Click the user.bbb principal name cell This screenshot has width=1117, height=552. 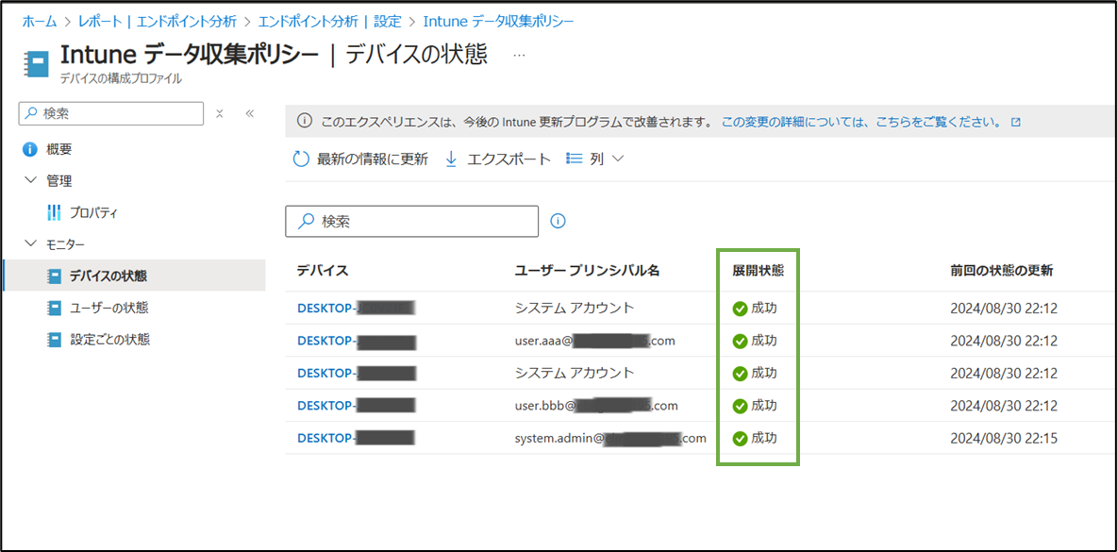coord(595,406)
